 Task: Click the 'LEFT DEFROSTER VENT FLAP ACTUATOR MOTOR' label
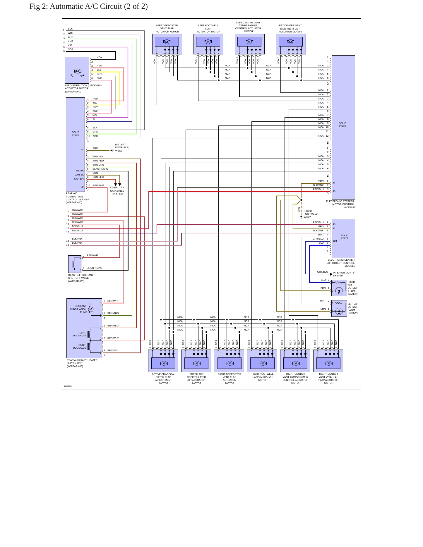click(x=167, y=28)
